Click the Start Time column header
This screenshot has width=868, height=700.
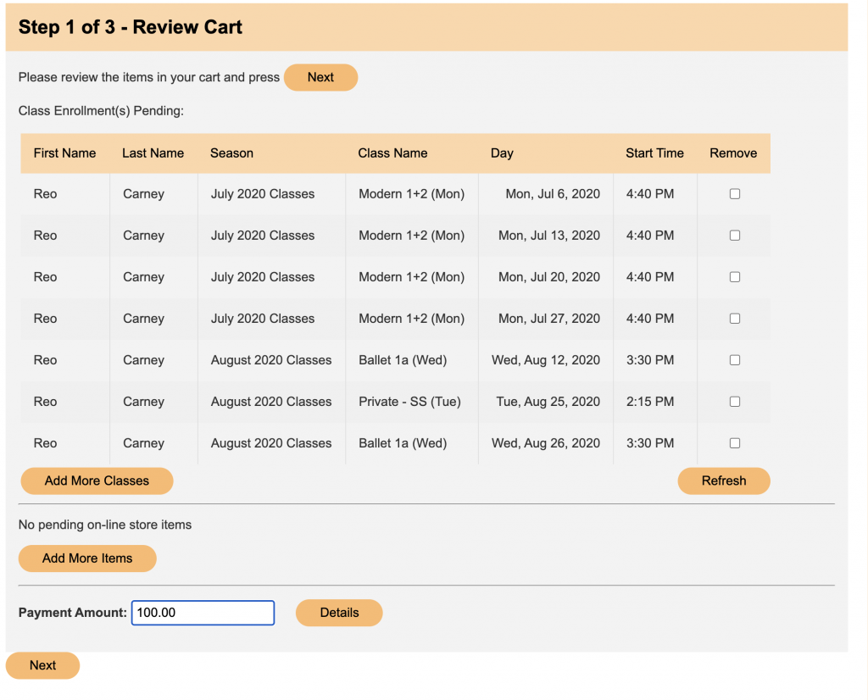654,153
